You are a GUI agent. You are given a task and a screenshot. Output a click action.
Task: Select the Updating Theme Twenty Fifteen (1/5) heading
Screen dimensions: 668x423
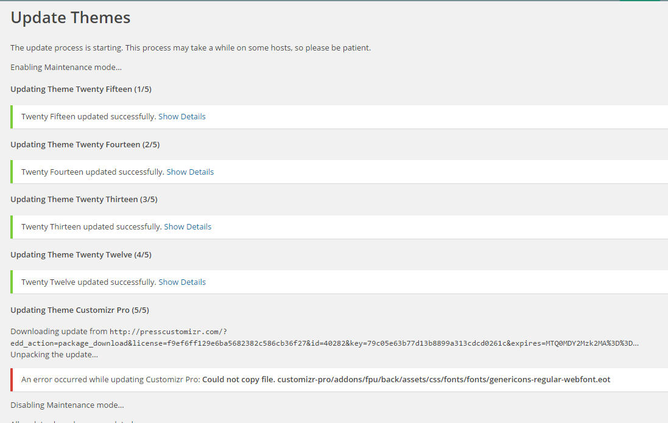point(80,89)
